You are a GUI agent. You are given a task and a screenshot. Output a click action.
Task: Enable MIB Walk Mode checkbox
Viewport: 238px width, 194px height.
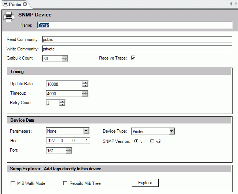tap(14, 183)
